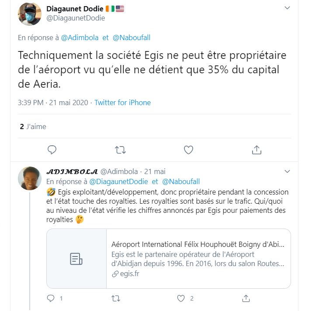This screenshot has height=311, width=312.
Task: Click @DiagaunetDodie mention in ADIMBOLA's reply
Action: [x=118, y=181]
